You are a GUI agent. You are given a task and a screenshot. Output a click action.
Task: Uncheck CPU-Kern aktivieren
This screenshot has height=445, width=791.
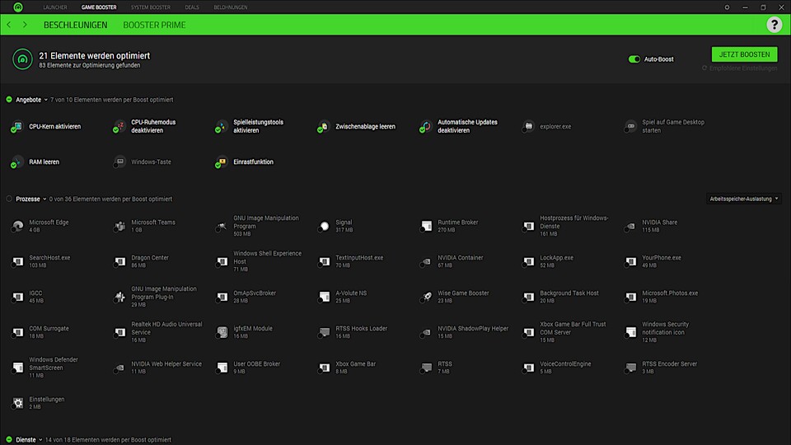click(x=14, y=129)
